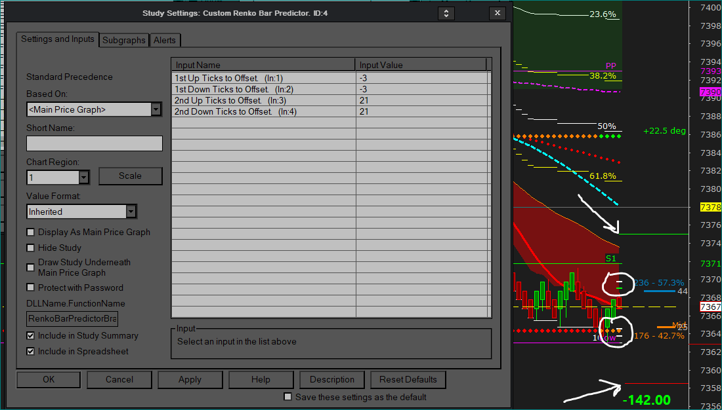Screen dimensions: 722x410
Task: Enable Protect with Password option
Action: click(31, 288)
